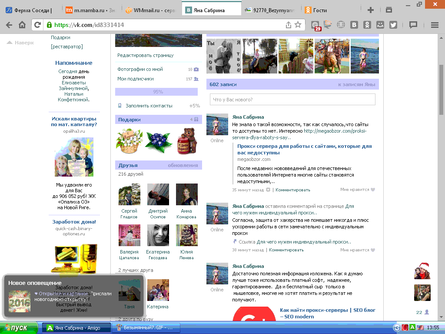Image resolution: width=445 pixels, height=334 pixels.
Task: Click обновления link in friends header
Action: (183, 165)
